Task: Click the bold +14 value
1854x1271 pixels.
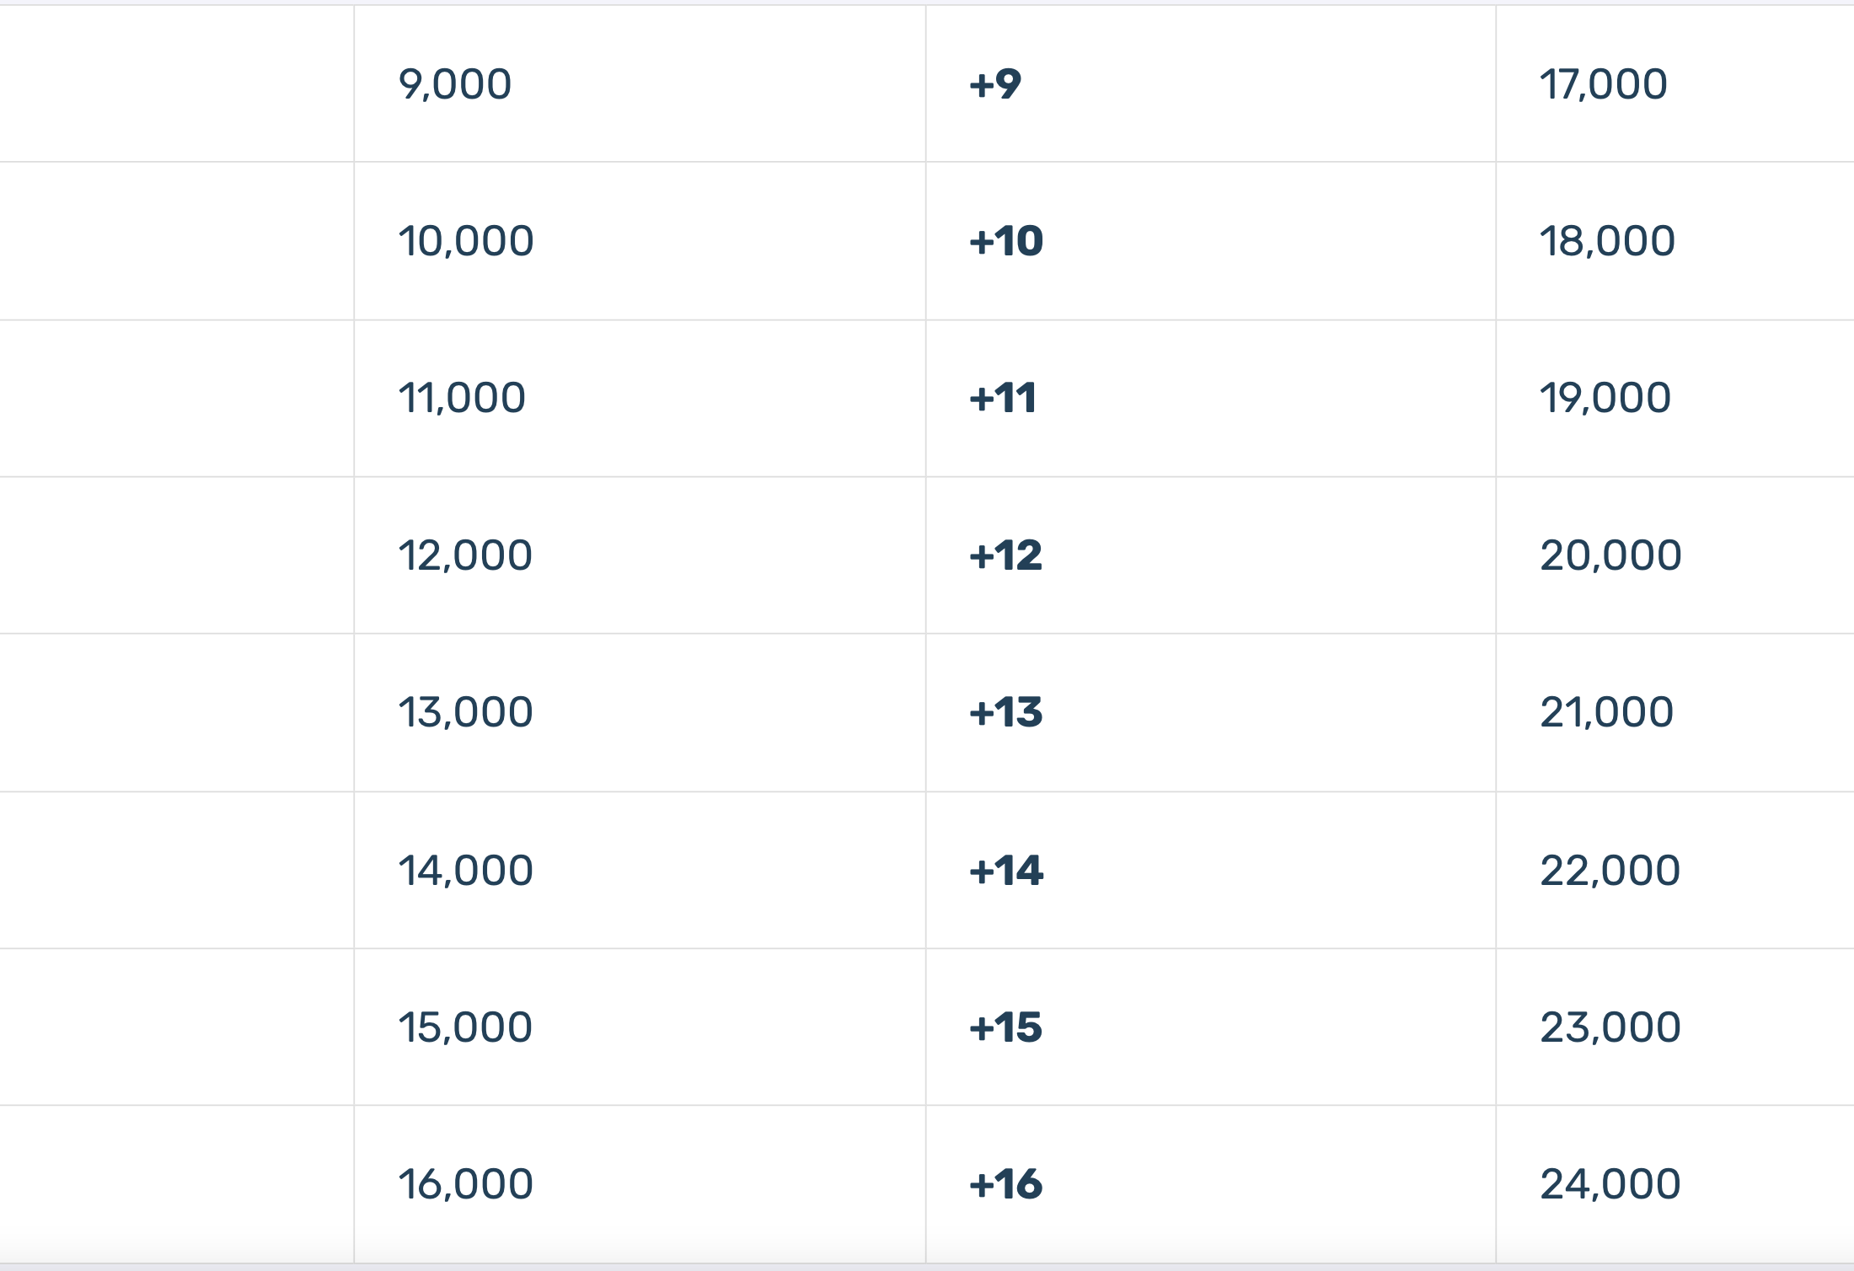Action: (1006, 870)
